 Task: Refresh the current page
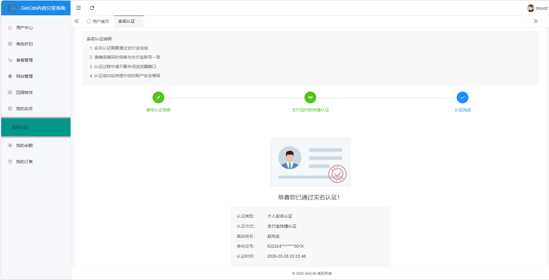92,8
